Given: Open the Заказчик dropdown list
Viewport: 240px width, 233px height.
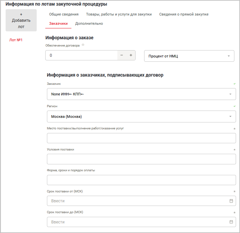Looking at the screenshot, I should 230,94.
